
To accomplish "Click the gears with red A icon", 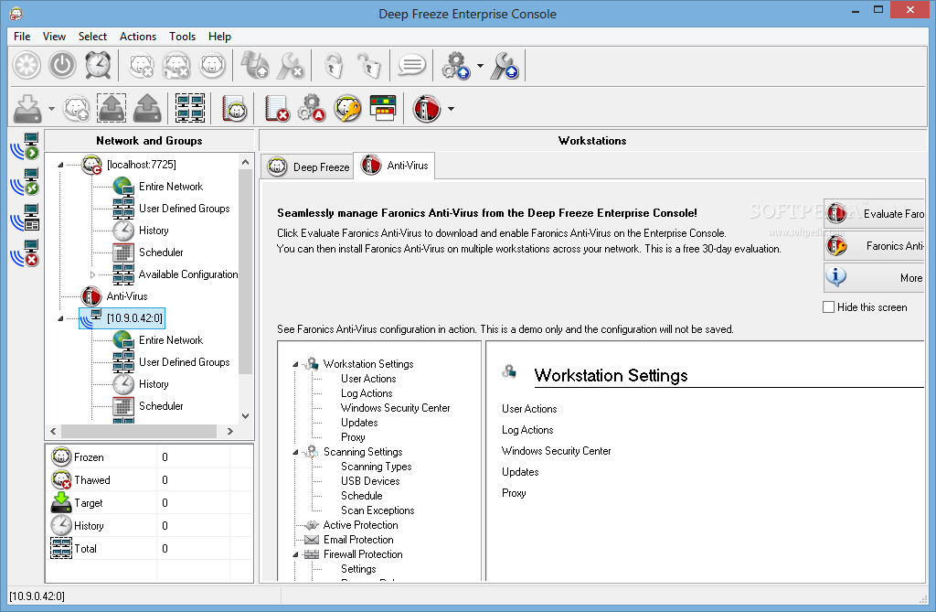I will 312,108.
